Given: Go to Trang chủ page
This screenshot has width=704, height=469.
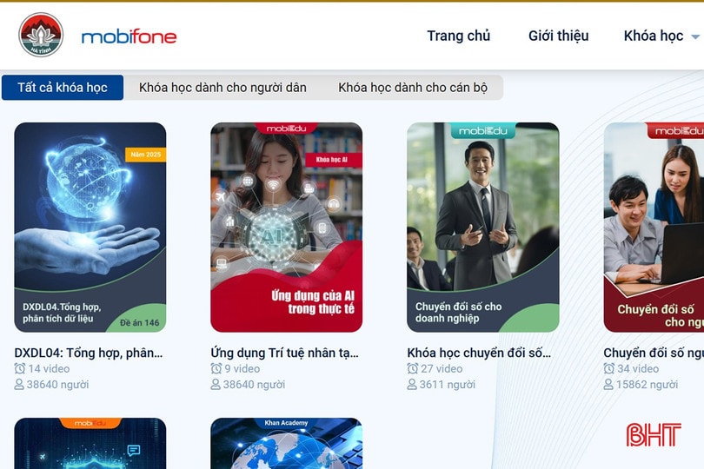Looking at the screenshot, I should (x=458, y=36).
